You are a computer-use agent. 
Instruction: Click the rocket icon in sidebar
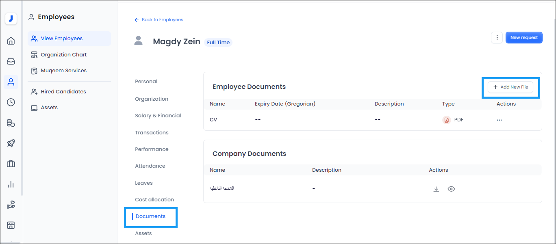pyautogui.click(x=11, y=143)
